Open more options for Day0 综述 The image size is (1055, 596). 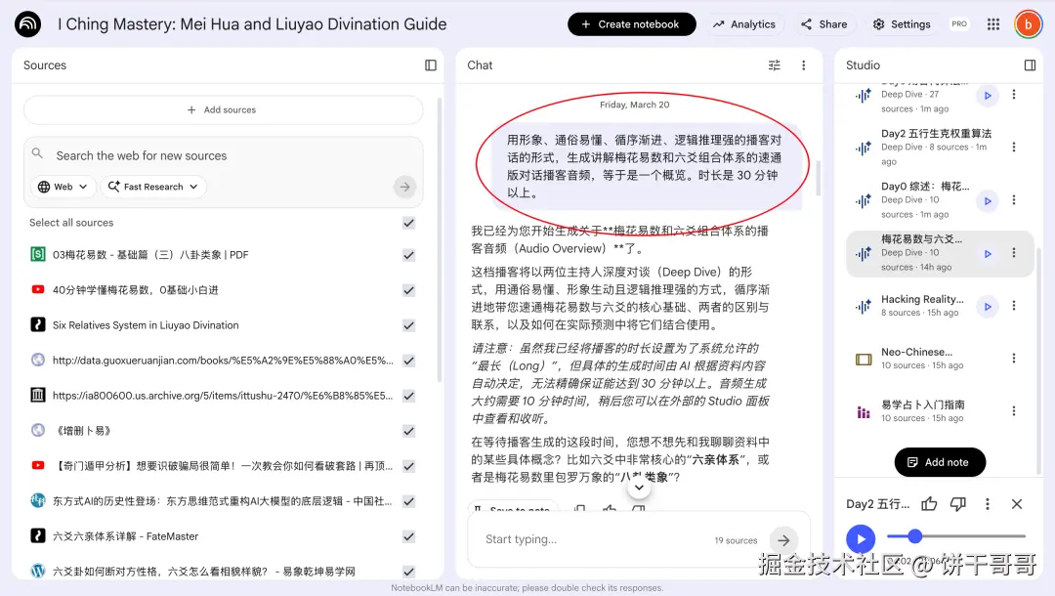click(1013, 199)
